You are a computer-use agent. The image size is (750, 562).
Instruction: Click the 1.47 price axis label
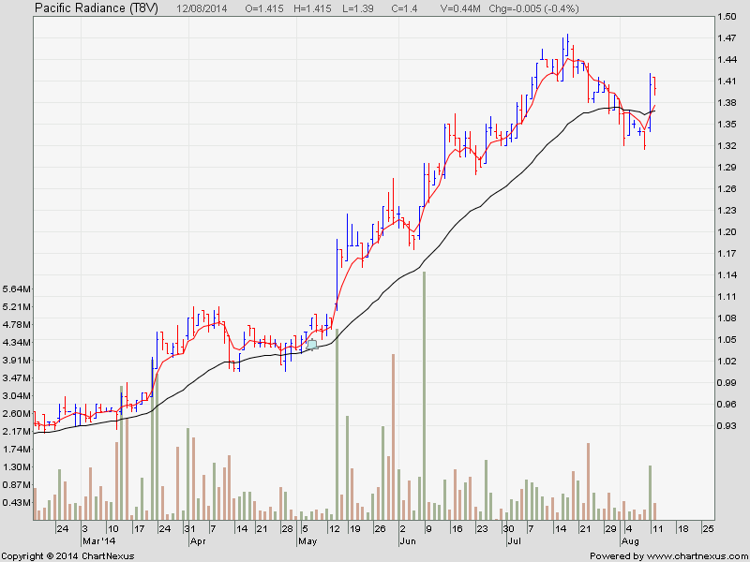pos(727,38)
